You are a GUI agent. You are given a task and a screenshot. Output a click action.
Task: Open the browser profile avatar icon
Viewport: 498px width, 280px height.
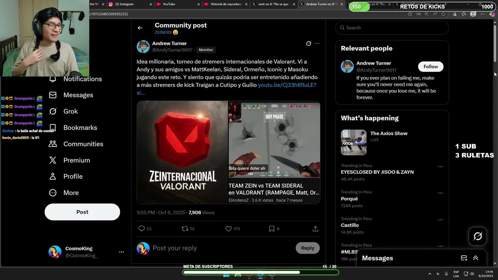(473, 14)
